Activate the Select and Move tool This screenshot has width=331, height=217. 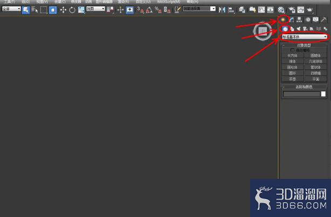coord(63,10)
